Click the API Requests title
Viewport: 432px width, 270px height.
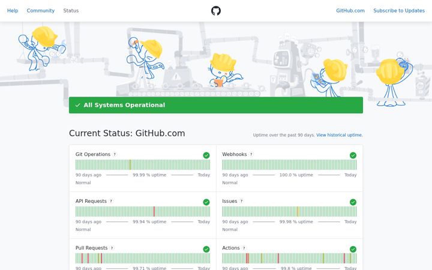point(91,201)
